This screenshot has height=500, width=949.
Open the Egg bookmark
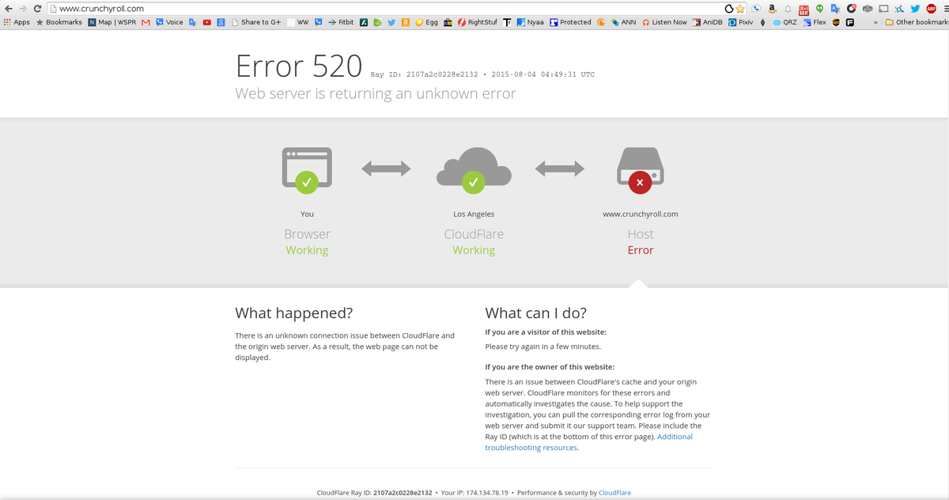coord(426,22)
